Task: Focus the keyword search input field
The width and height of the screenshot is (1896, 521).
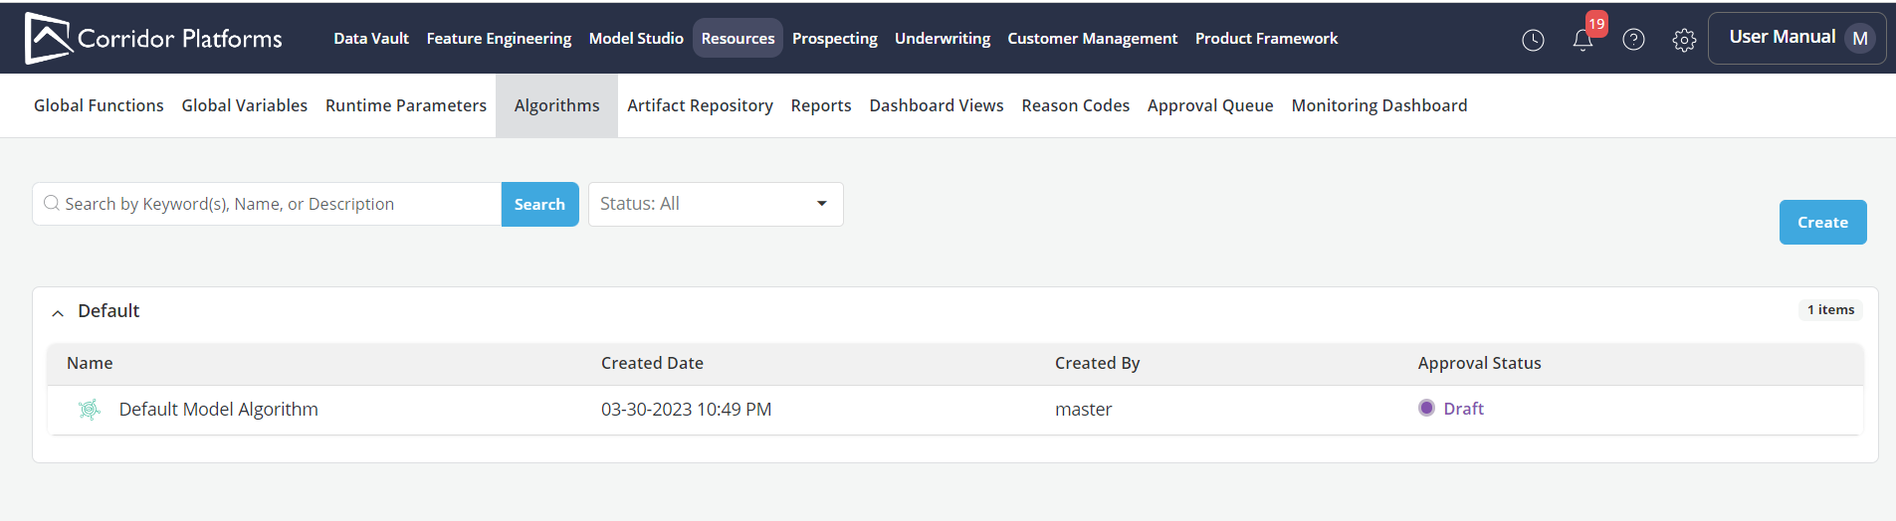Action: click(x=279, y=204)
